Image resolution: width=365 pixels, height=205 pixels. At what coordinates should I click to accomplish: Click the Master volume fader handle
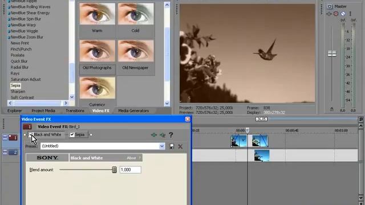click(x=332, y=54)
